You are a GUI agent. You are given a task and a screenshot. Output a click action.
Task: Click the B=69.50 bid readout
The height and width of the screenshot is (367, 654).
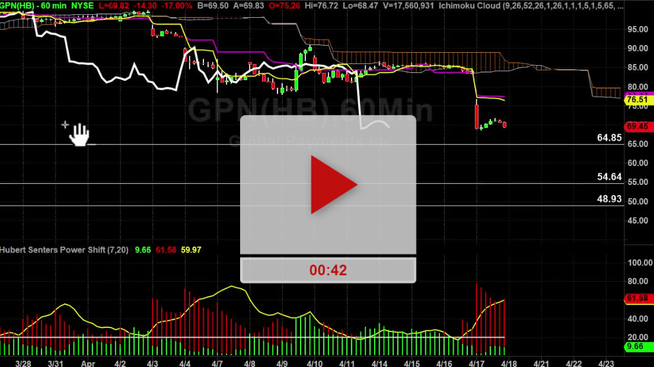[x=213, y=6]
